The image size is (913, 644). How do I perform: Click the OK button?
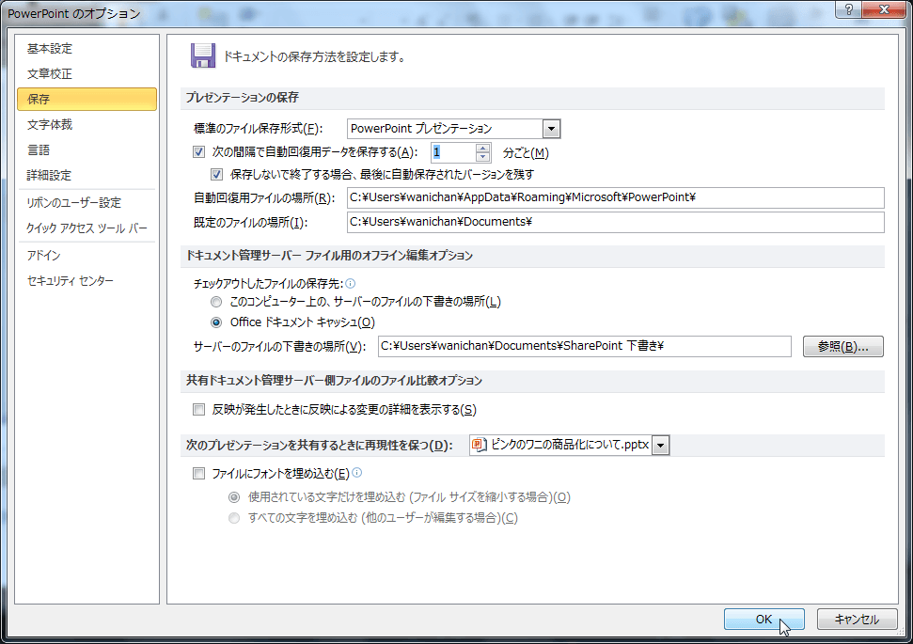click(763, 619)
